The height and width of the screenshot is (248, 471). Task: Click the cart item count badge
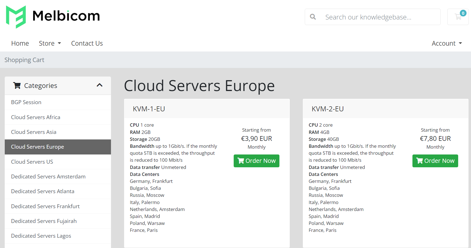click(x=463, y=13)
